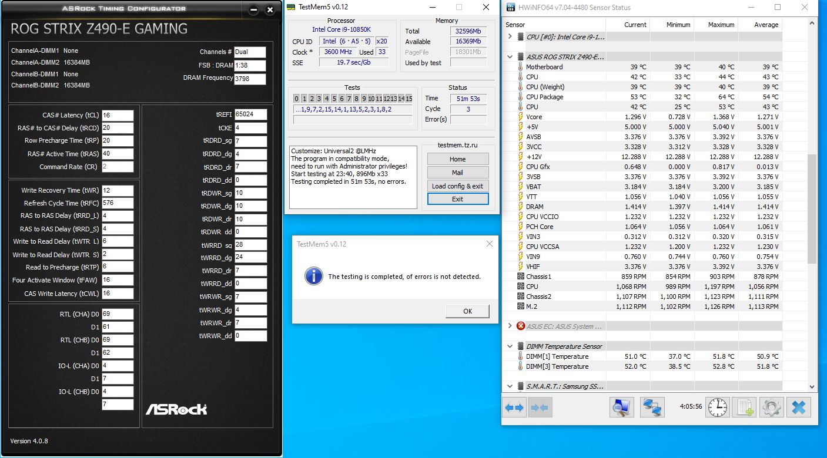Click the Refresh Cycle Time (tRFC) field
Screen dimensions: 827x458
pyautogui.click(x=118, y=203)
